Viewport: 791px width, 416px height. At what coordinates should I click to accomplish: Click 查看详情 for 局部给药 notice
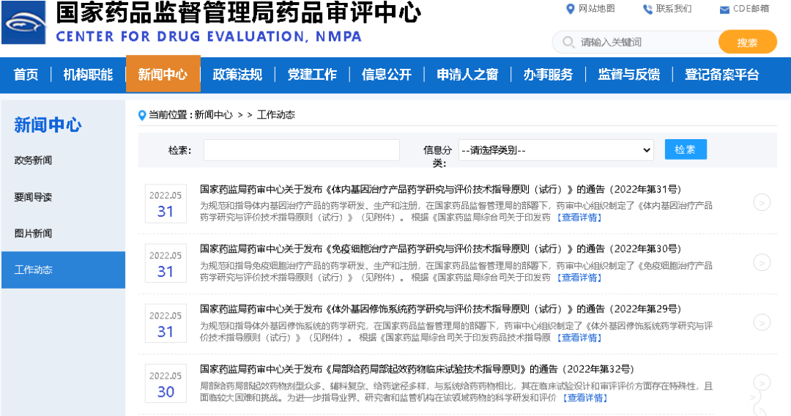coord(584,398)
